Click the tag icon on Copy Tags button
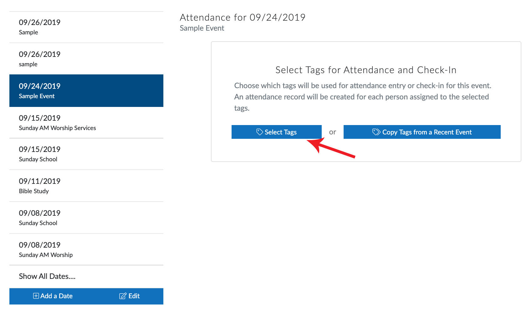Image resolution: width=532 pixels, height=317 pixels. pyautogui.click(x=376, y=132)
